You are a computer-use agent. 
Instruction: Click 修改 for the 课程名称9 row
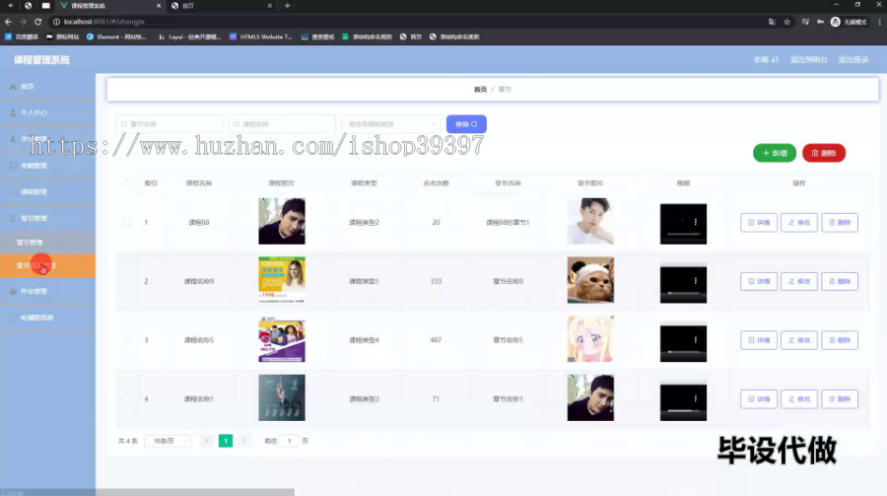tap(799, 281)
